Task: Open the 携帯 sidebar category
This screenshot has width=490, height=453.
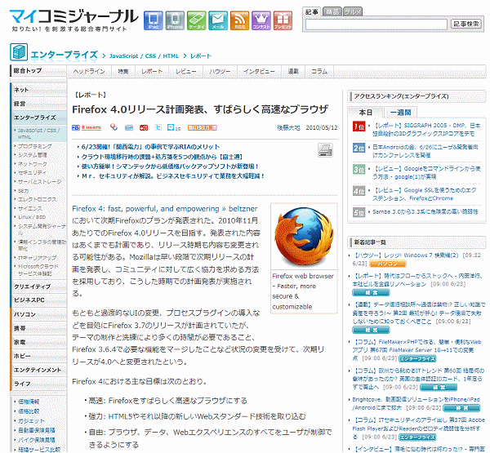Action: (39, 328)
